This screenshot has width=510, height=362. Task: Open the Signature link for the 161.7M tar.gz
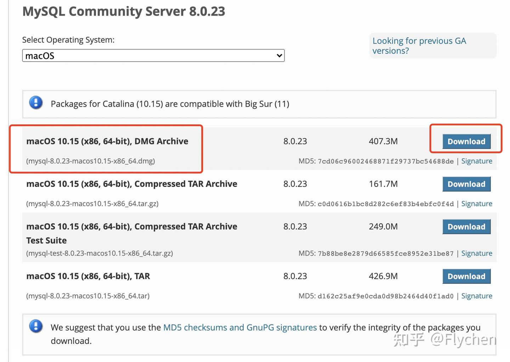click(x=476, y=204)
